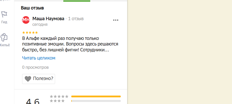
Task: Click the МН user avatar
Action: pyautogui.click(x=26, y=20)
